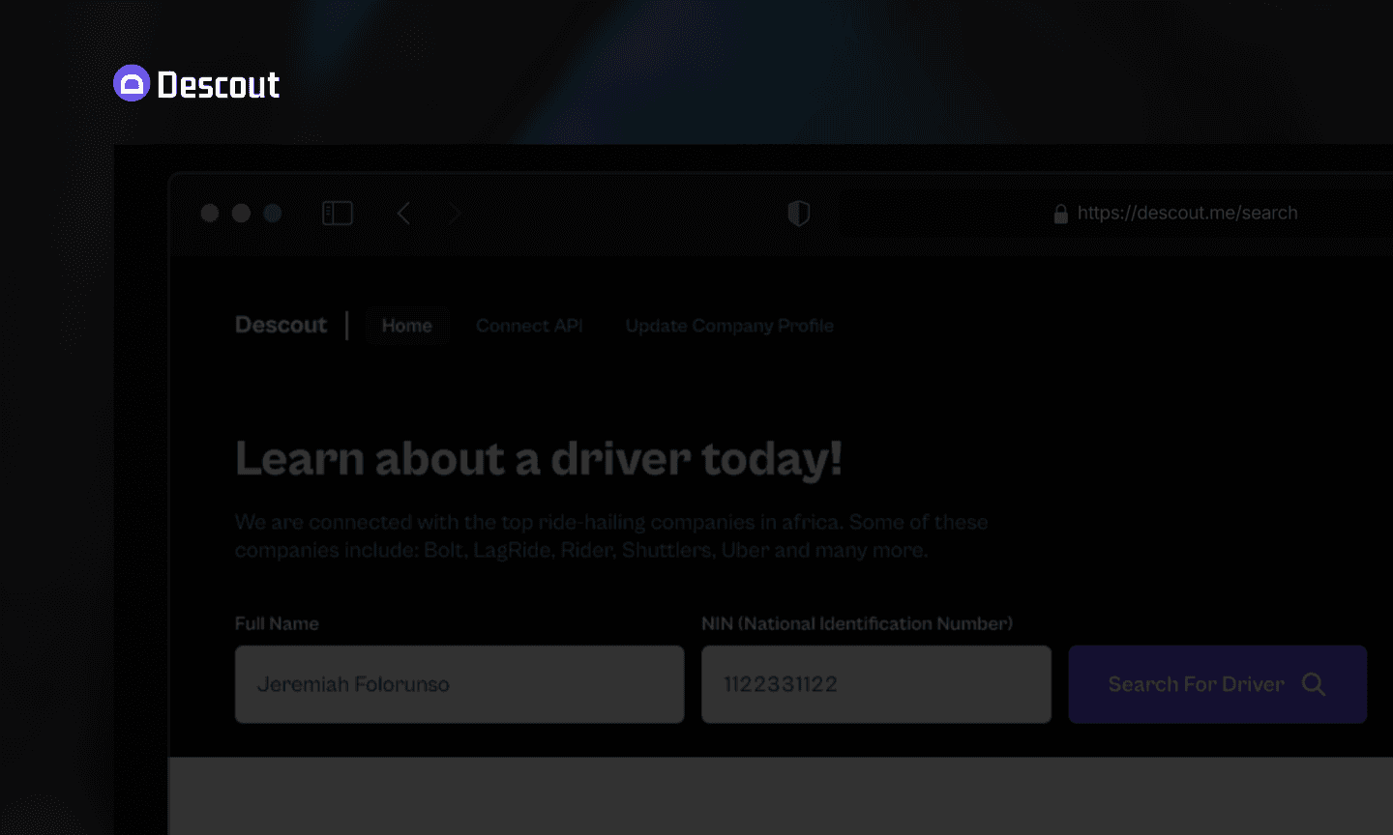Open the Home nav tab
This screenshot has width=1393, height=835.
tap(407, 326)
